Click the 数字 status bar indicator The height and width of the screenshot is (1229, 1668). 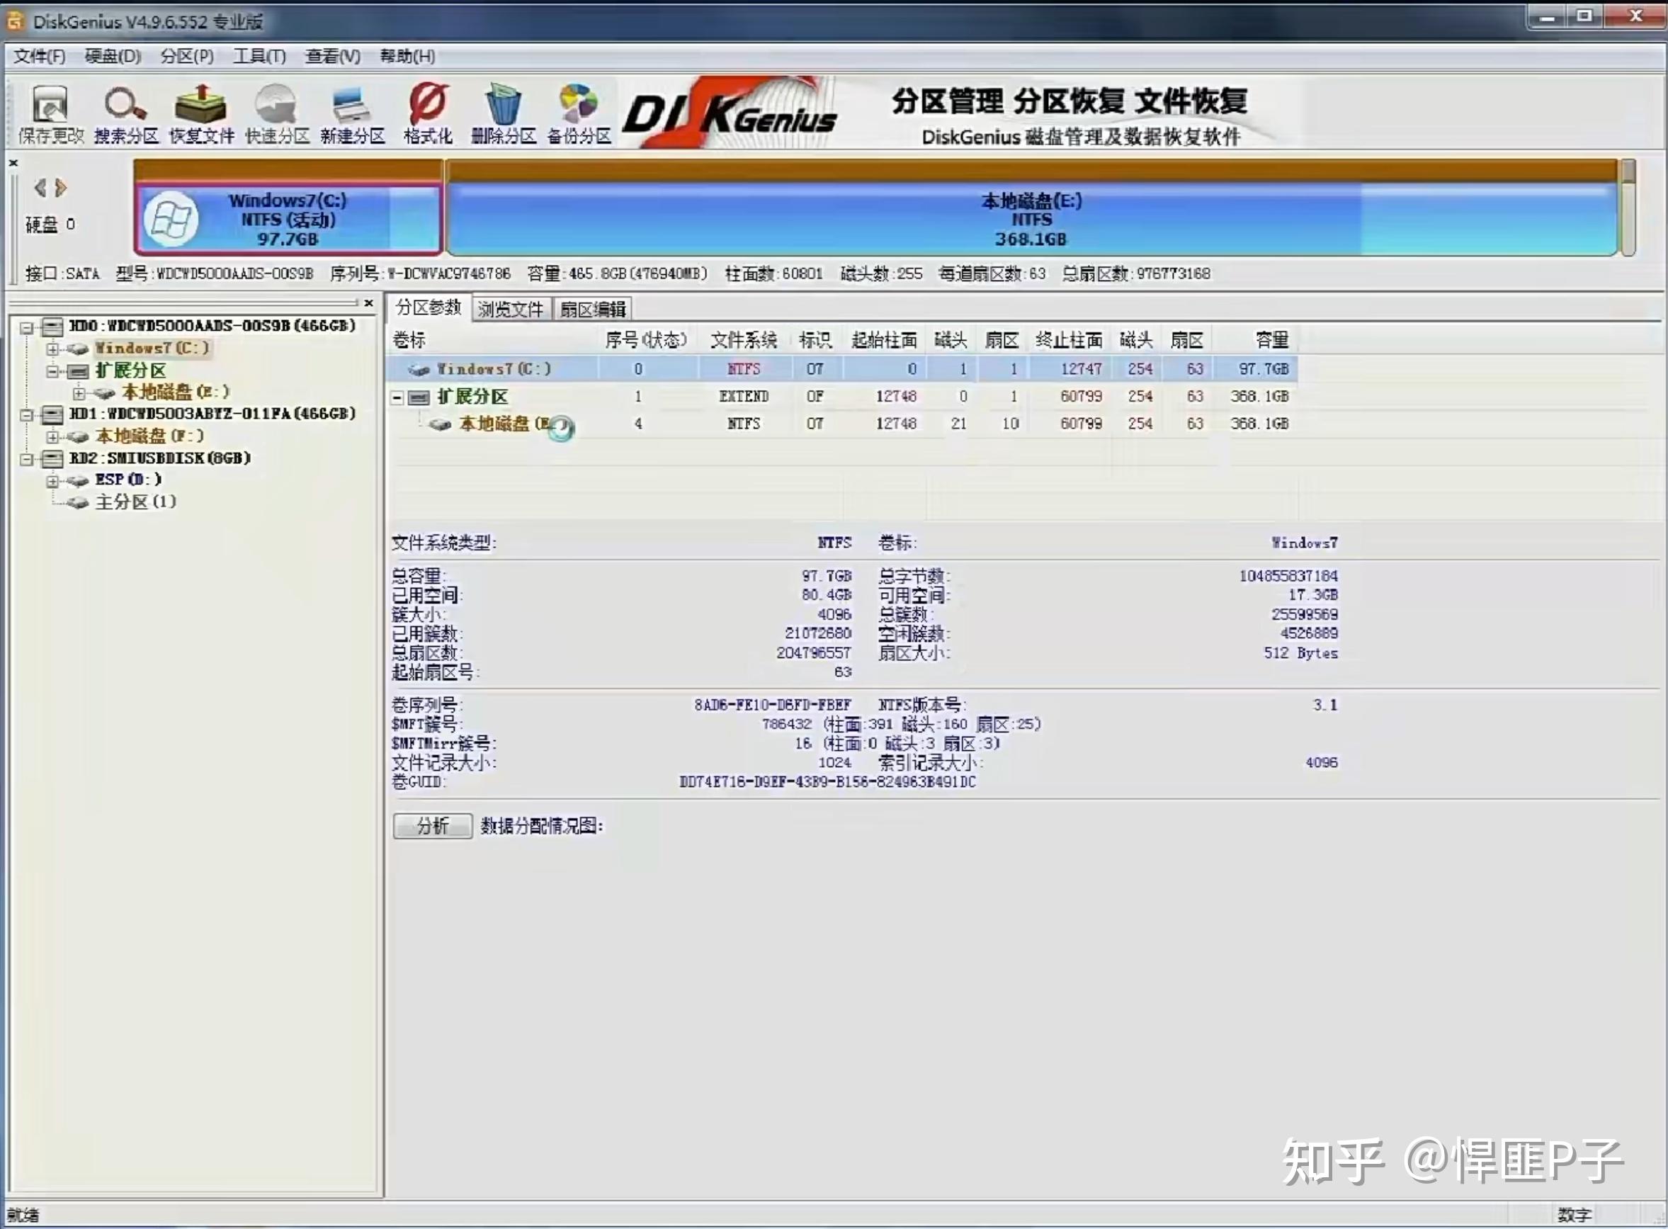pos(1575,1215)
